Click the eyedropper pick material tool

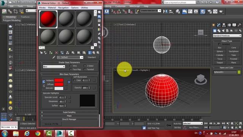54,57
